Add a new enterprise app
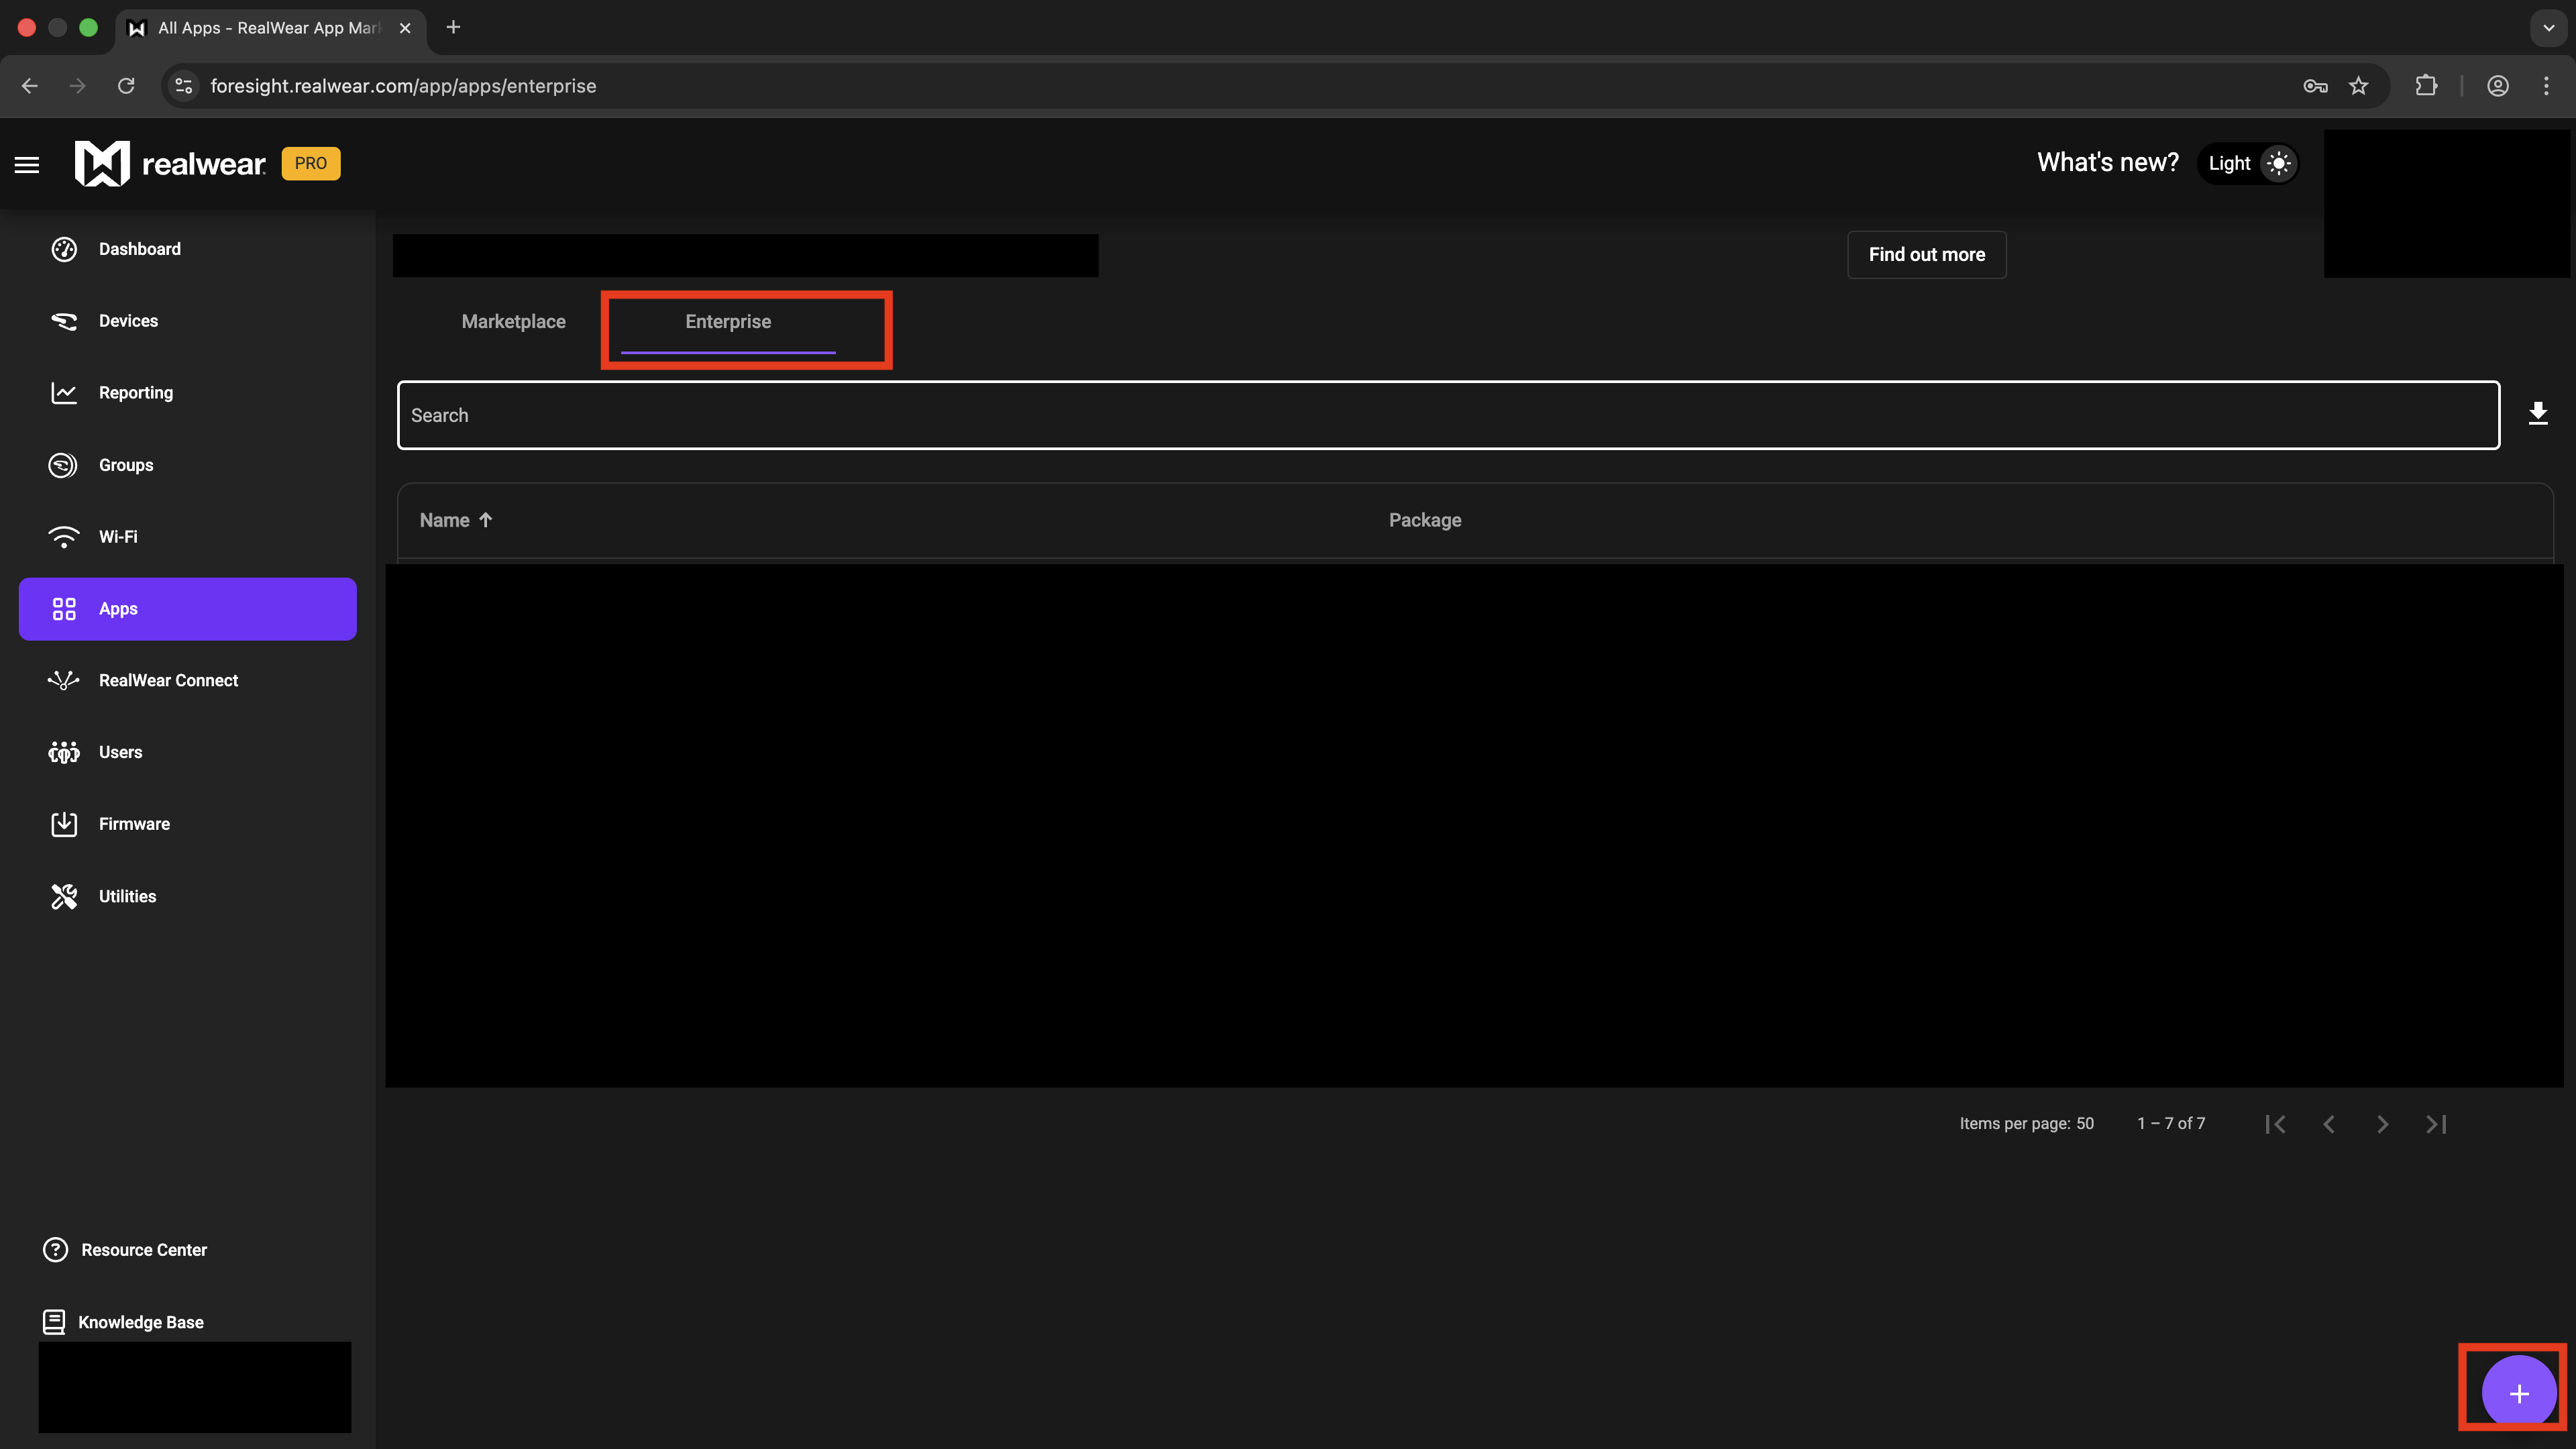The width and height of the screenshot is (2576, 1449). pyautogui.click(x=2519, y=1393)
